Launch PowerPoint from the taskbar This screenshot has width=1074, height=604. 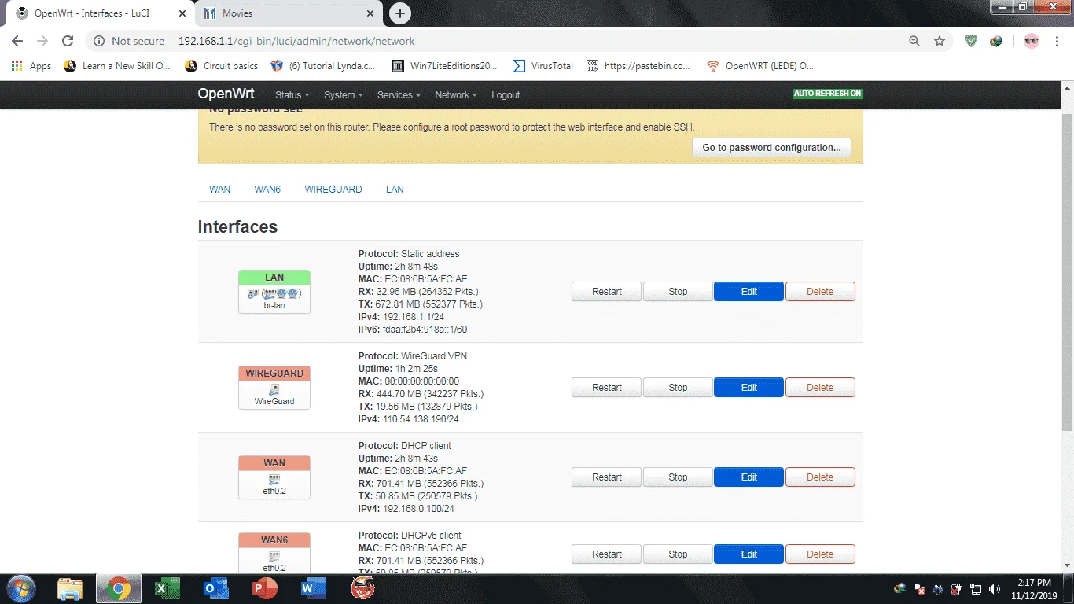tap(264, 588)
